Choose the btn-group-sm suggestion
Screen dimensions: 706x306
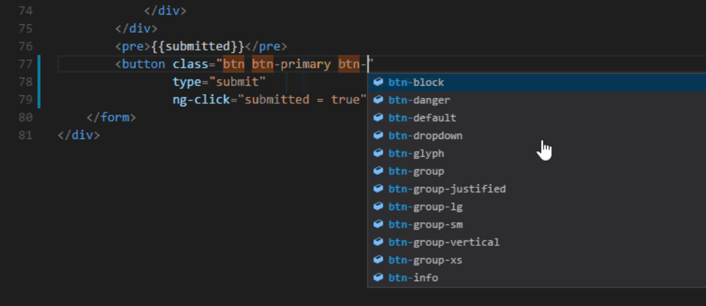[x=425, y=225]
